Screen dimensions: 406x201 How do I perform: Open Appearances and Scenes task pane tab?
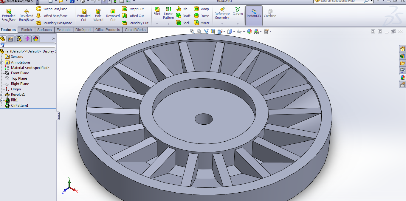click(403, 78)
